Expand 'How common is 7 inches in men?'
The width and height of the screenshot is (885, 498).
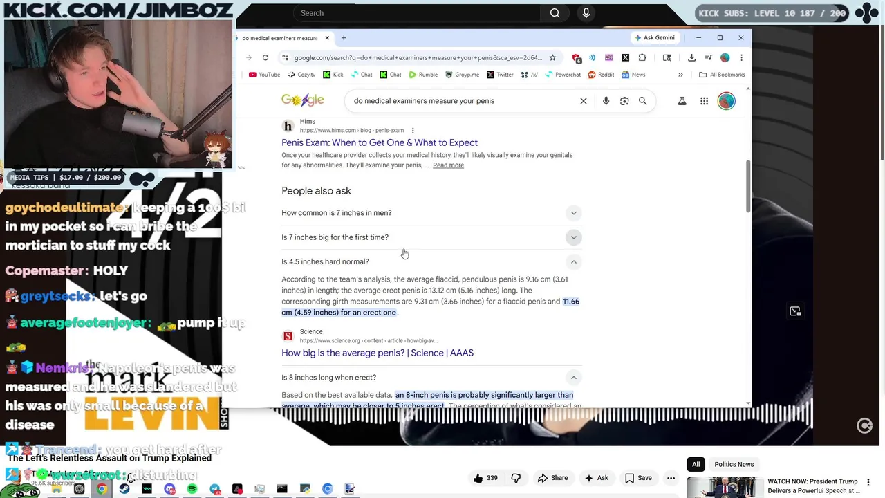tap(431, 213)
